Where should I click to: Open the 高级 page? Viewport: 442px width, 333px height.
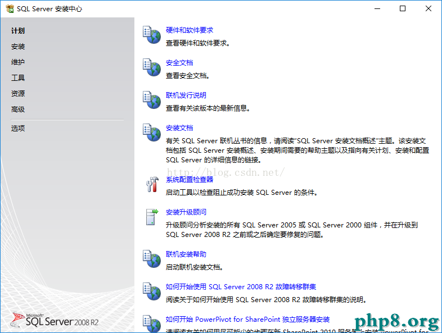coord(18,109)
